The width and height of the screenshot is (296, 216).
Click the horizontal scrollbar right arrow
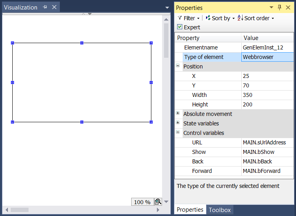click(x=158, y=210)
